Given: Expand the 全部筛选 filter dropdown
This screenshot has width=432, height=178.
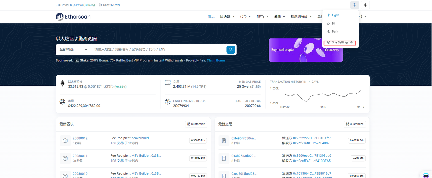Looking at the screenshot, I should click(73, 49).
